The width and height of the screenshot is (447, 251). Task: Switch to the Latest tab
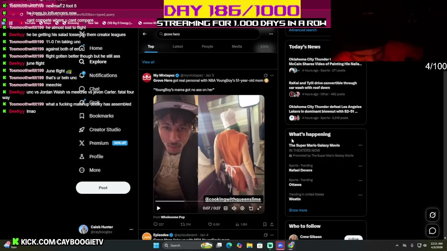tap(178, 46)
